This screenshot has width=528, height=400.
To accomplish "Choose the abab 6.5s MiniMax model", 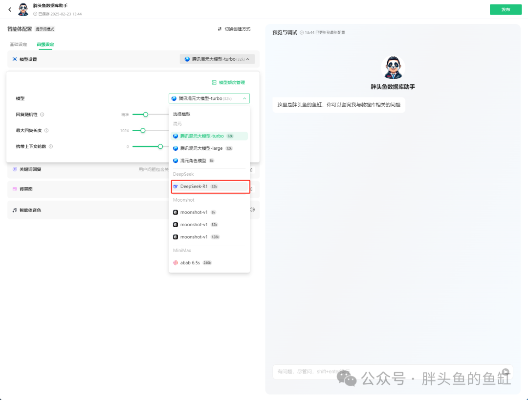I will click(209, 263).
